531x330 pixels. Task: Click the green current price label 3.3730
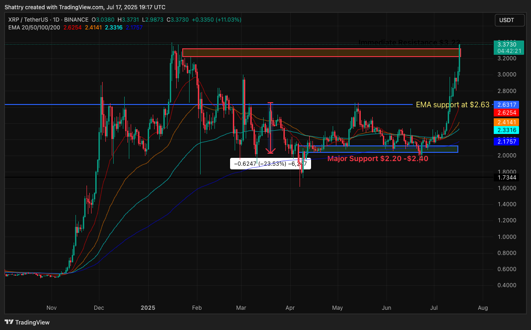(506, 44)
